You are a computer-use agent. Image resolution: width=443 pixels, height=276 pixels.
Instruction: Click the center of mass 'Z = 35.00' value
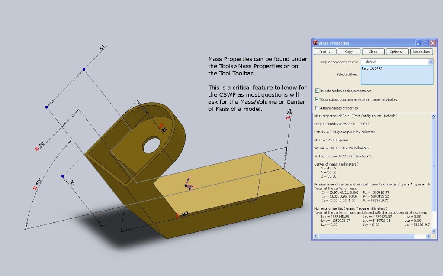(x=329, y=176)
